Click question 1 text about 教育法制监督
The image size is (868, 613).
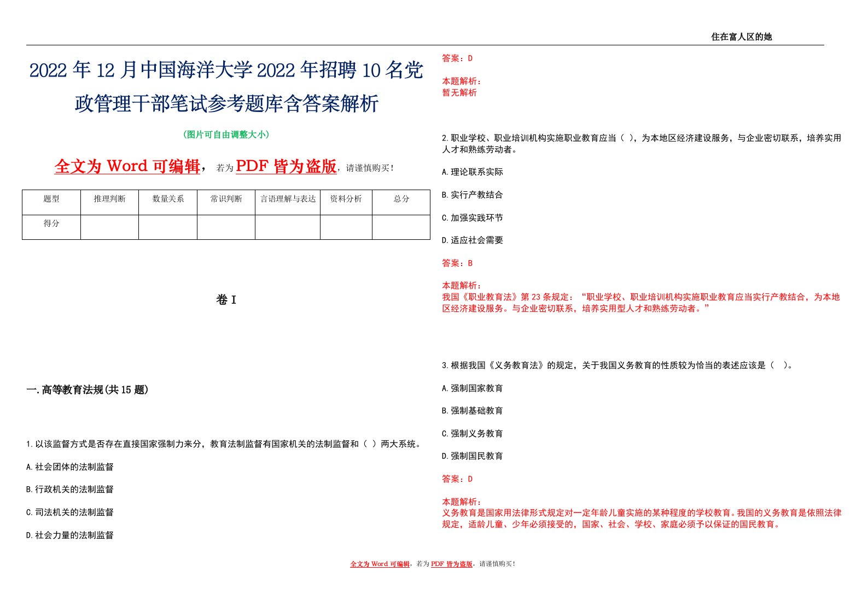(225, 444)
